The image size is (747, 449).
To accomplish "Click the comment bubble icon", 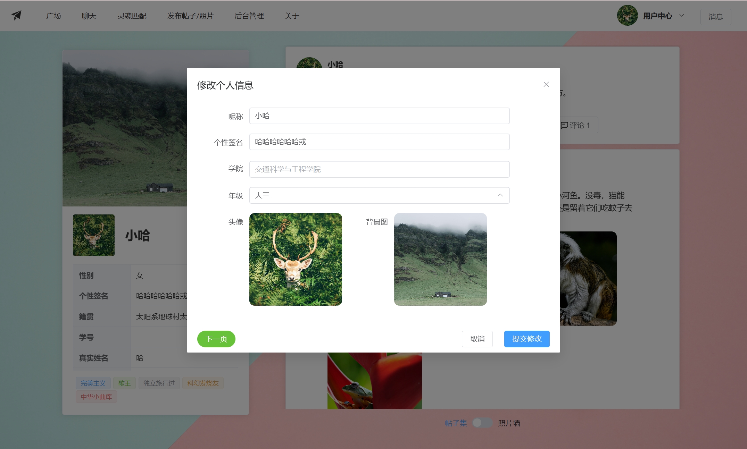I will [x=565, y=125].
